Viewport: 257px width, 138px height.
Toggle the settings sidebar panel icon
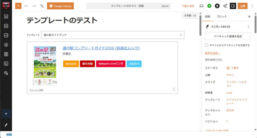pos(233,6)
